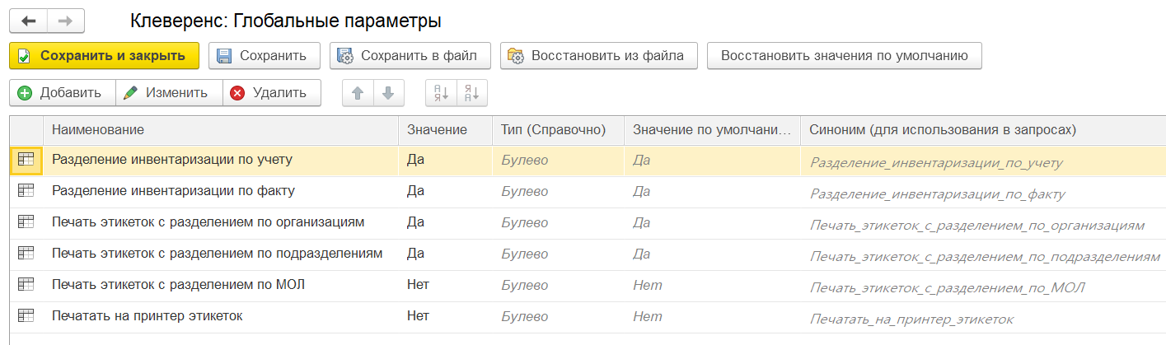Click table icon of Разделение инвентаризации по учету row
The width and height of the screenshot is (1166, 345).
pos(26,160)
